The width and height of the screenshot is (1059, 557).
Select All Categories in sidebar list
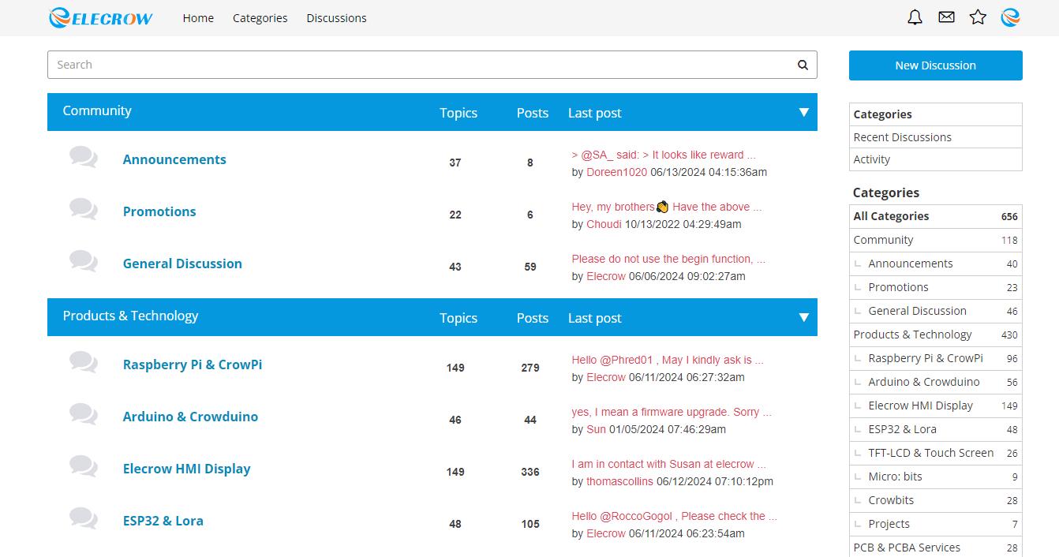pos(936,216)
